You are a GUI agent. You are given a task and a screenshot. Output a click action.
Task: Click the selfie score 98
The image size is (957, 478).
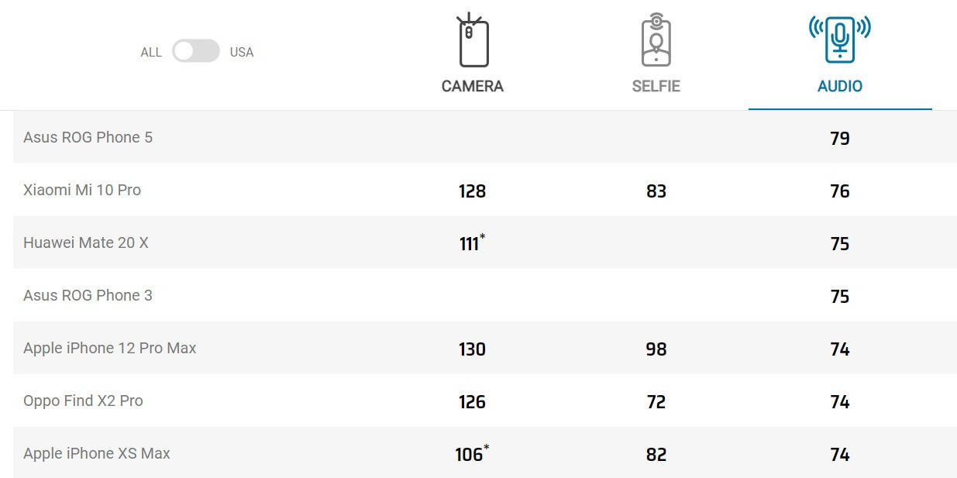tap(656, 349)
